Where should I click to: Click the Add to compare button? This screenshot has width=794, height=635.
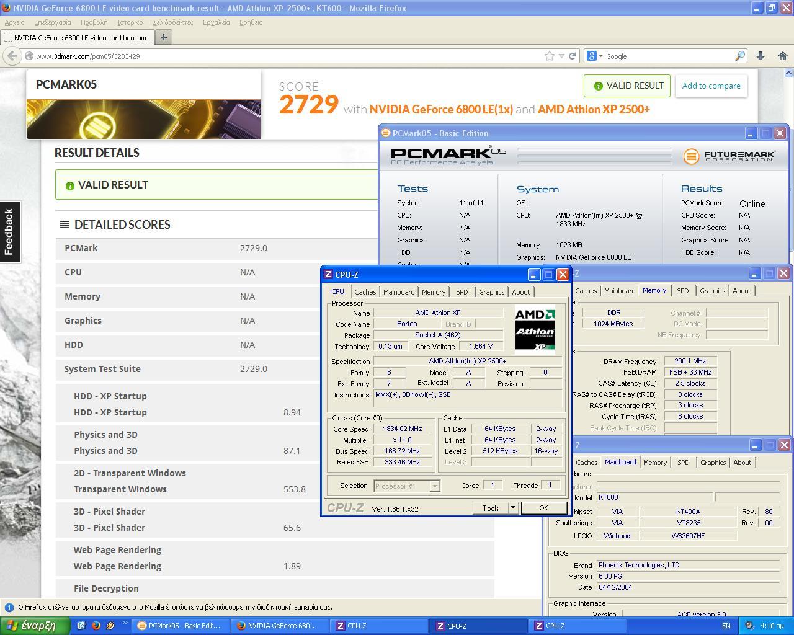tap(711, 86)
